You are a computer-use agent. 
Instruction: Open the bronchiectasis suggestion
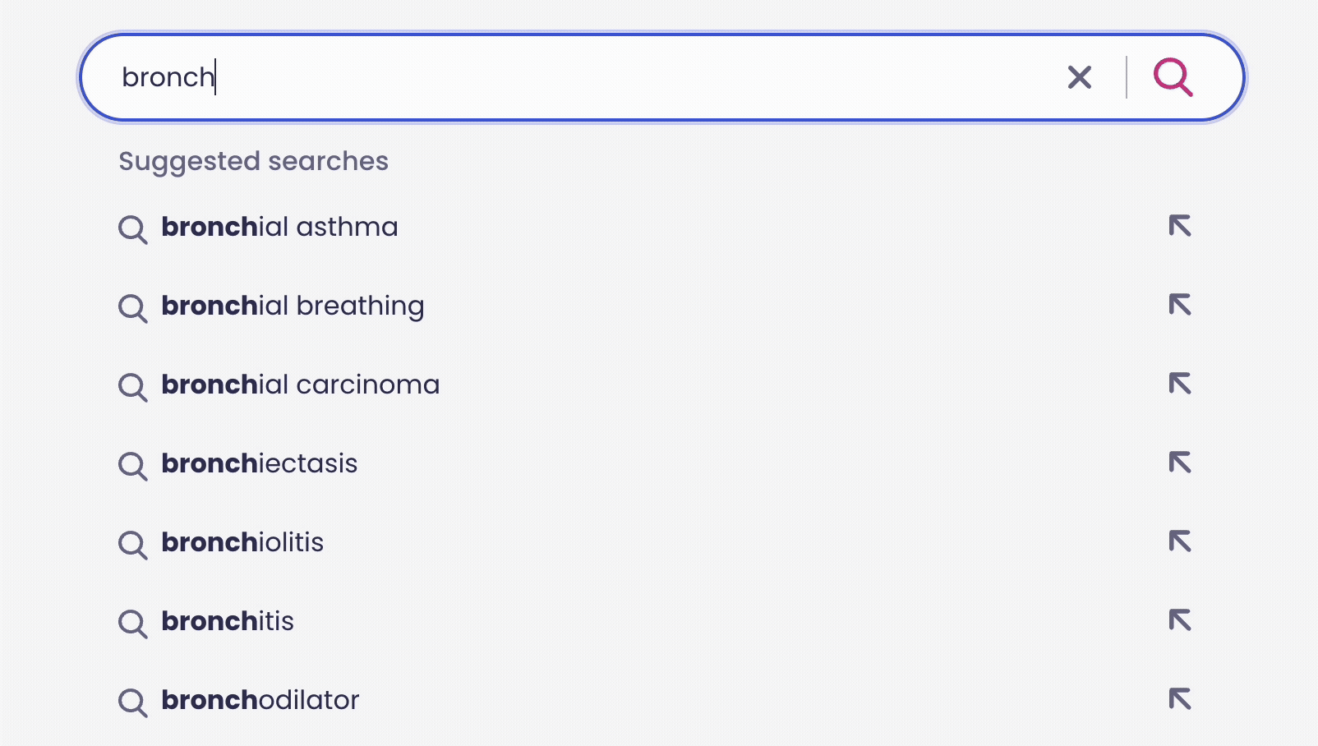[259, 463]
